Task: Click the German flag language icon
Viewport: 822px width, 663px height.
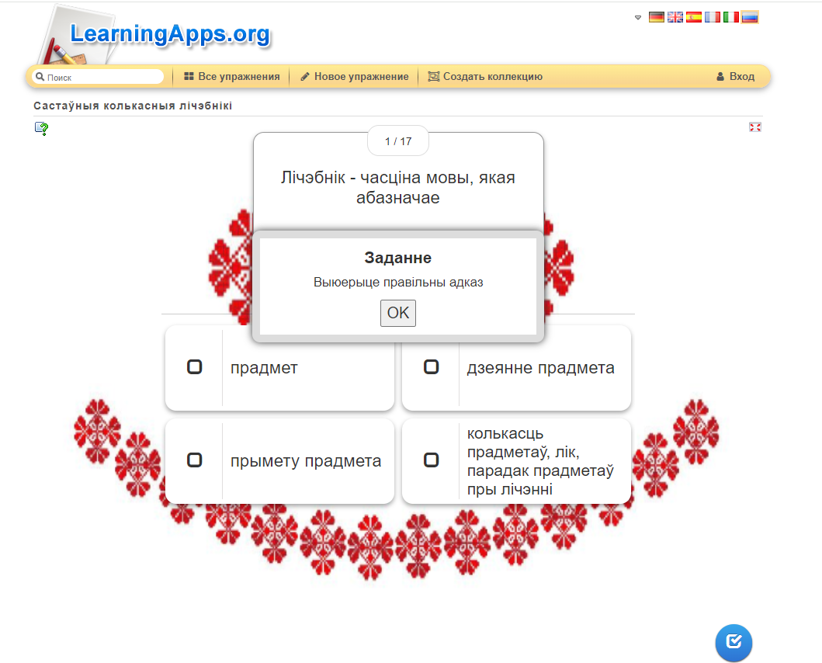Action: [656, 17]
